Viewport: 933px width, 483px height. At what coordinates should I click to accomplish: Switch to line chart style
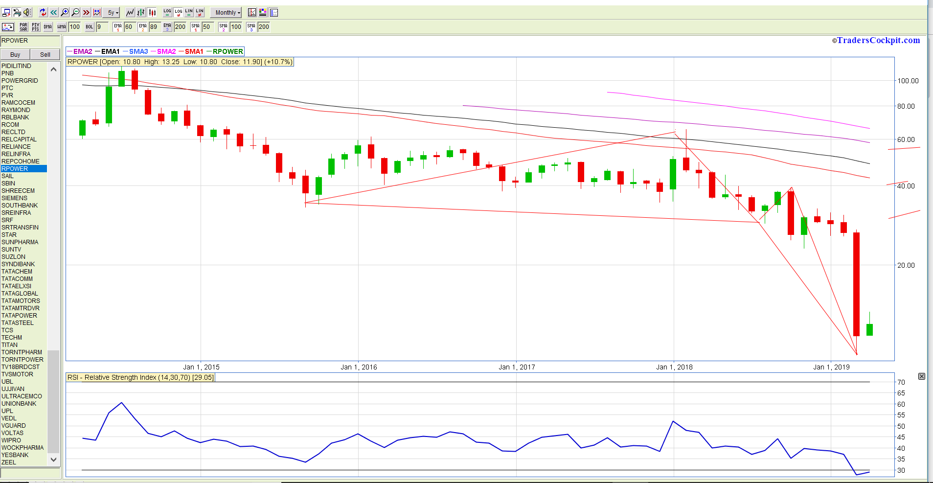[x=130, y=12]
